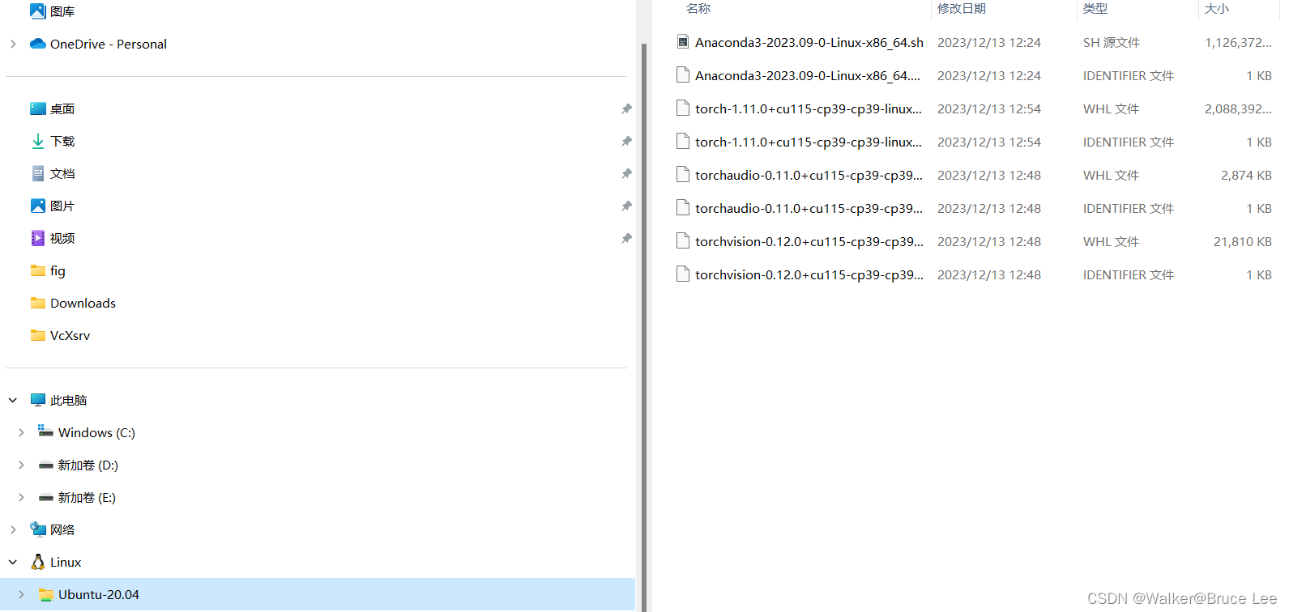Click the Gallery (图库) icon

click(37, 11)
